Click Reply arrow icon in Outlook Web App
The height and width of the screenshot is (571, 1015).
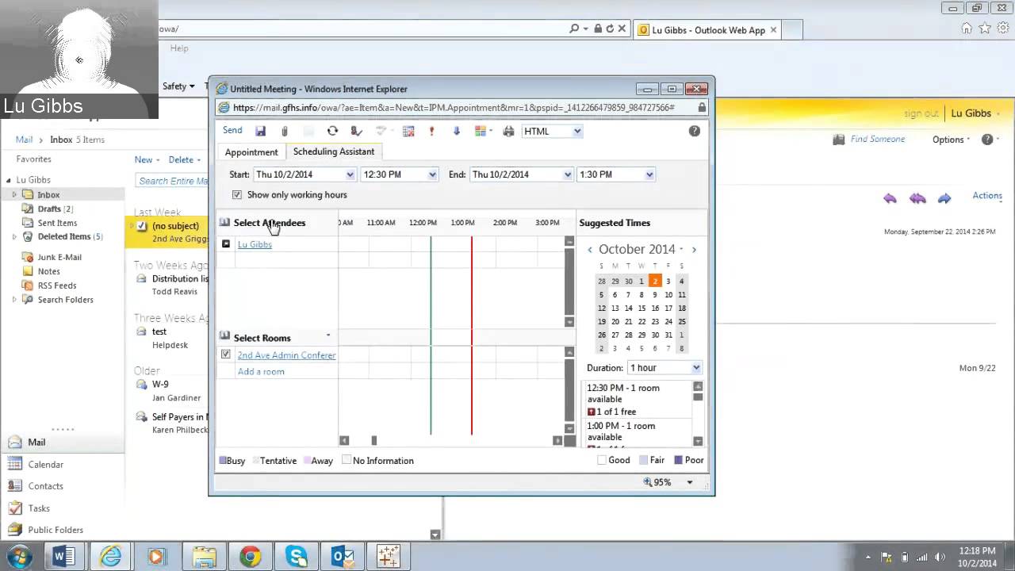click(890, 198)
